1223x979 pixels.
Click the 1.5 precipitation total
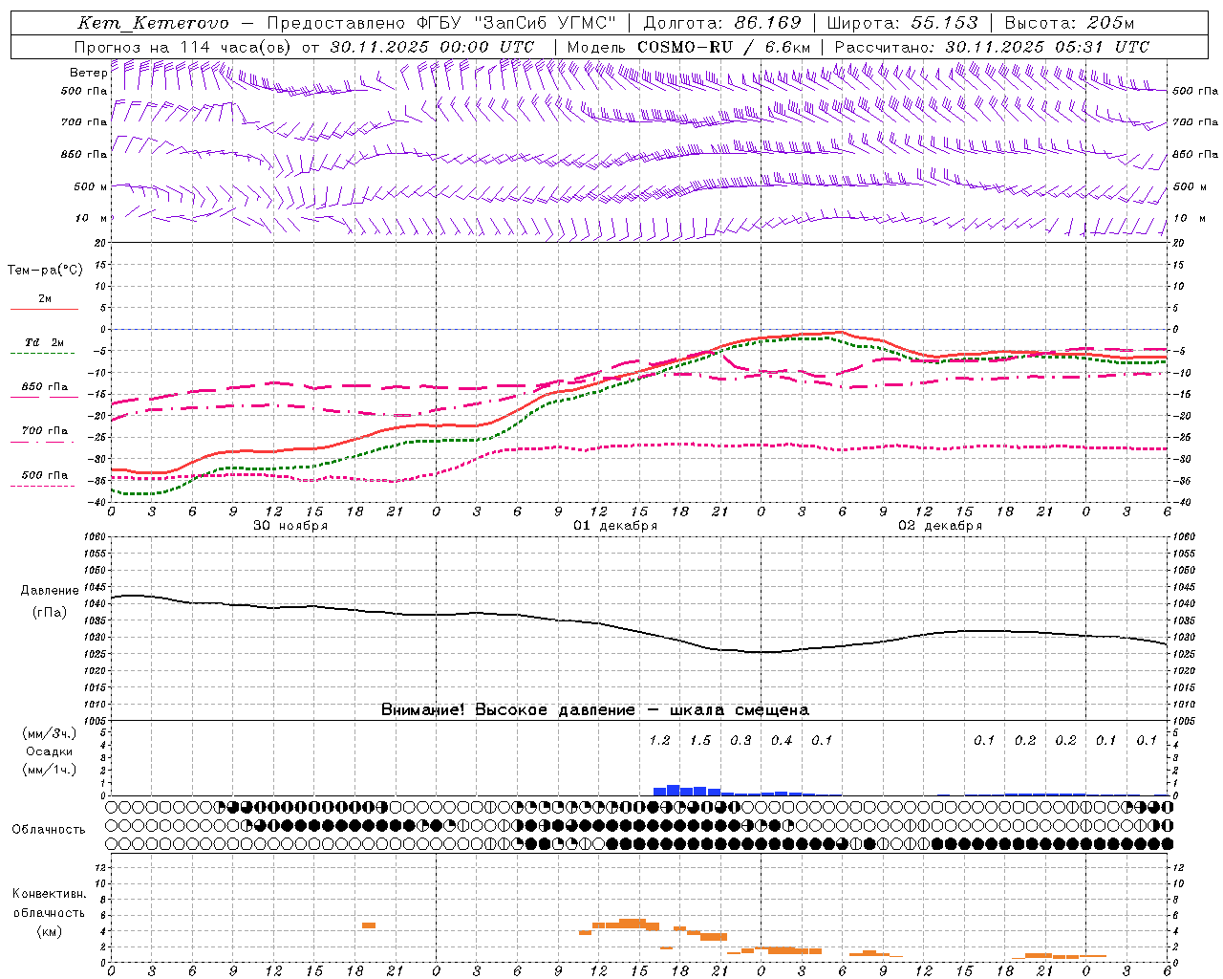click(700, 741)
